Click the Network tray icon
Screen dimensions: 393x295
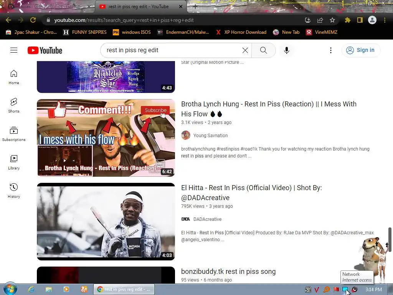click(x=345, y=290)
